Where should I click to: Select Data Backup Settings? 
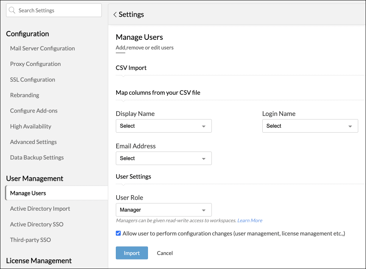37,158
